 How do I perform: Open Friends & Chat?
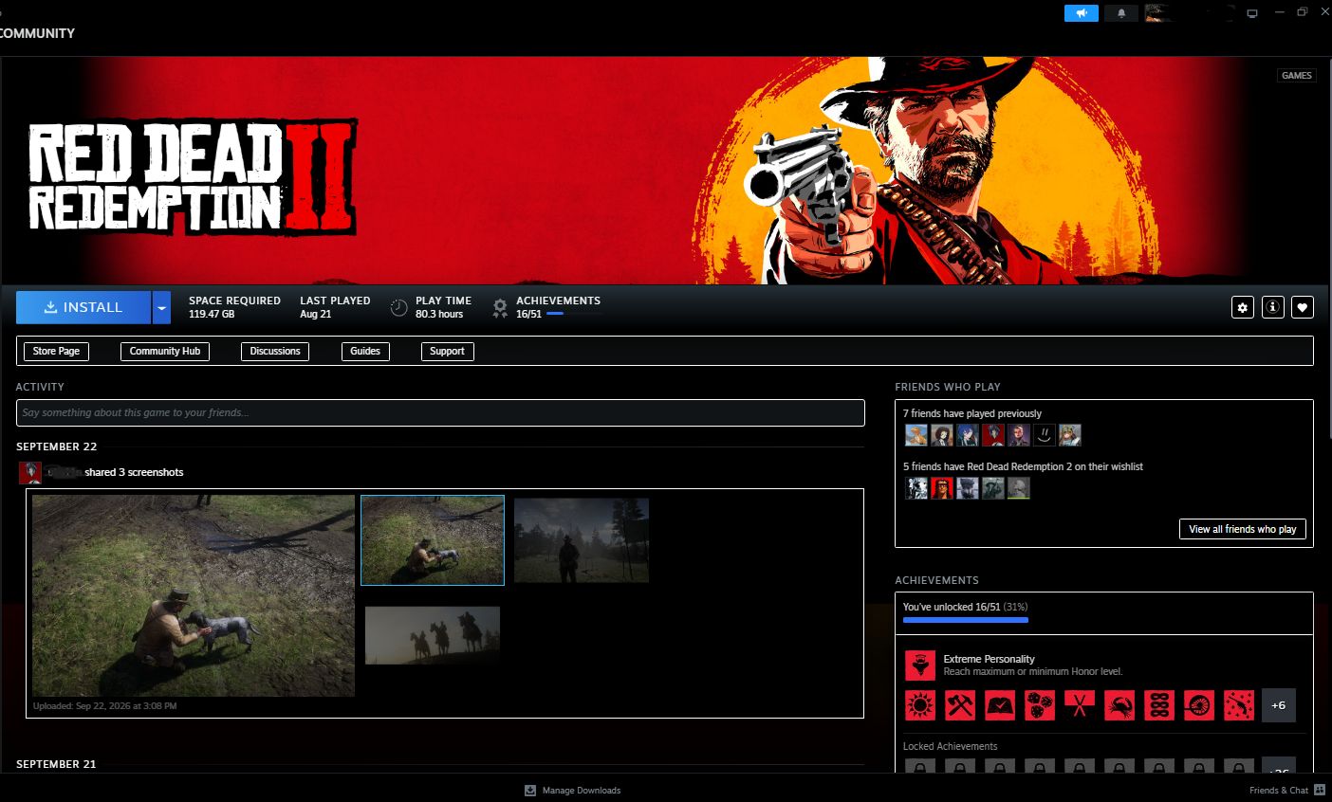[x=1287, y=791]
